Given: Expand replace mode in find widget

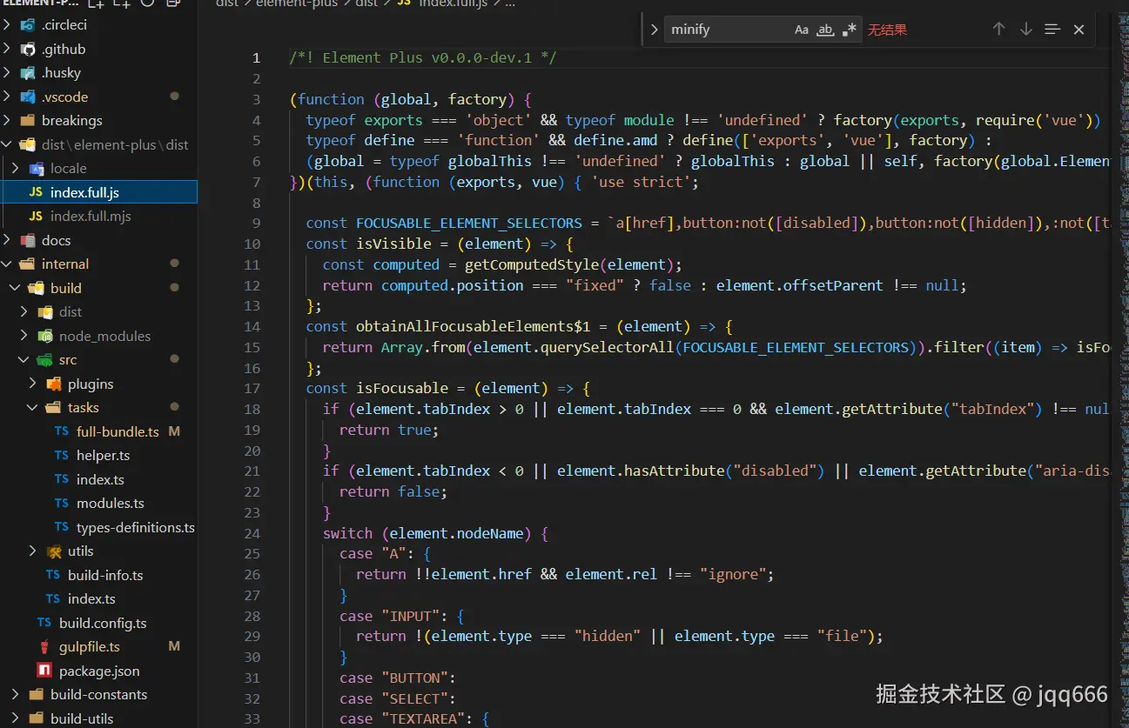Looking at the screenshot, I should (x=654, y=30).
